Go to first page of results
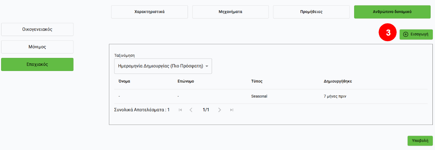The width and height of the screenshot is (435, 150). coord(180,110)
